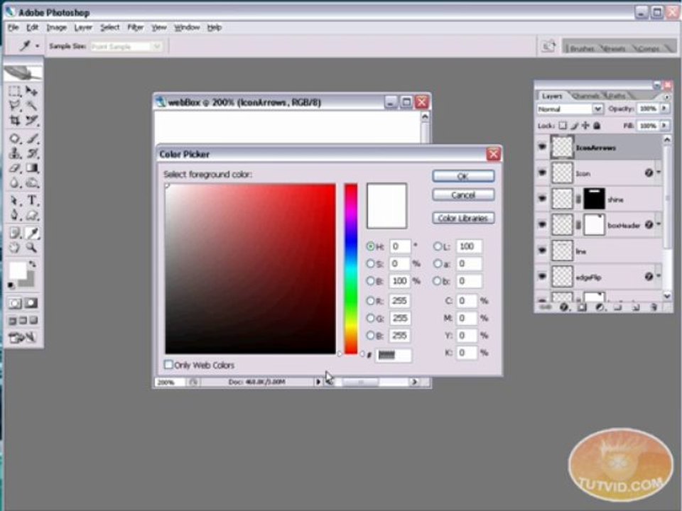
Task: Expand the edgeFlip layer effects arrow
Action: pos(659,276)
